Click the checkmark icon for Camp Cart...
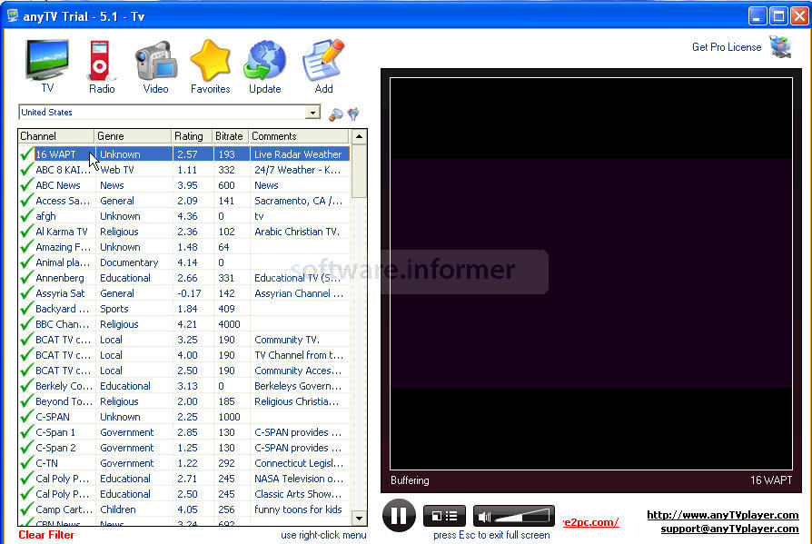 click(27, 509)
